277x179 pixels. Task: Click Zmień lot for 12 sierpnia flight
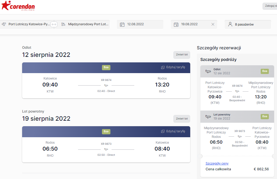click(182, 55)
